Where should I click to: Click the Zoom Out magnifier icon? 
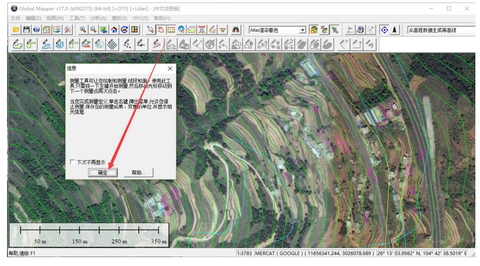point(93,30)
